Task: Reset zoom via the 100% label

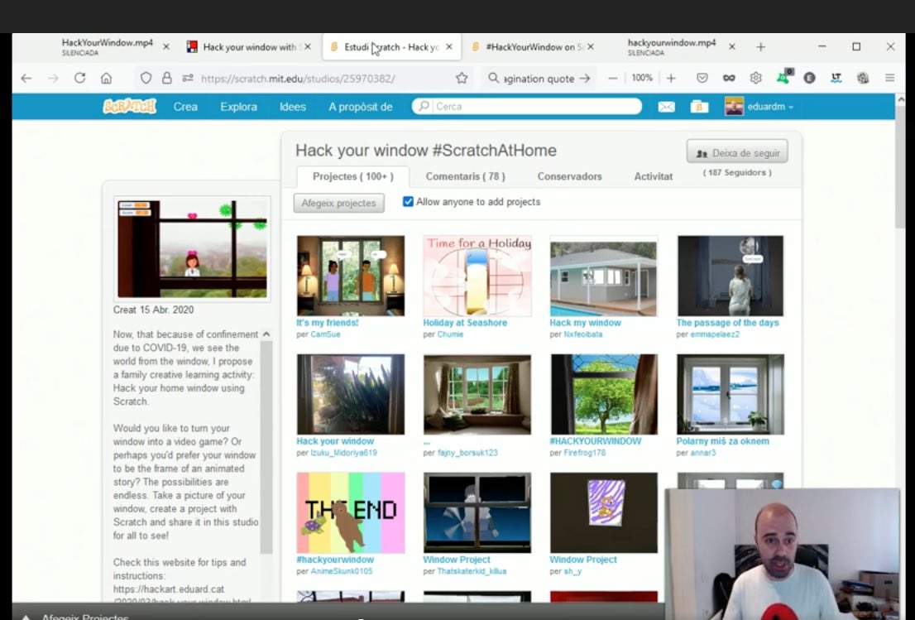Action: pos(642,79)
